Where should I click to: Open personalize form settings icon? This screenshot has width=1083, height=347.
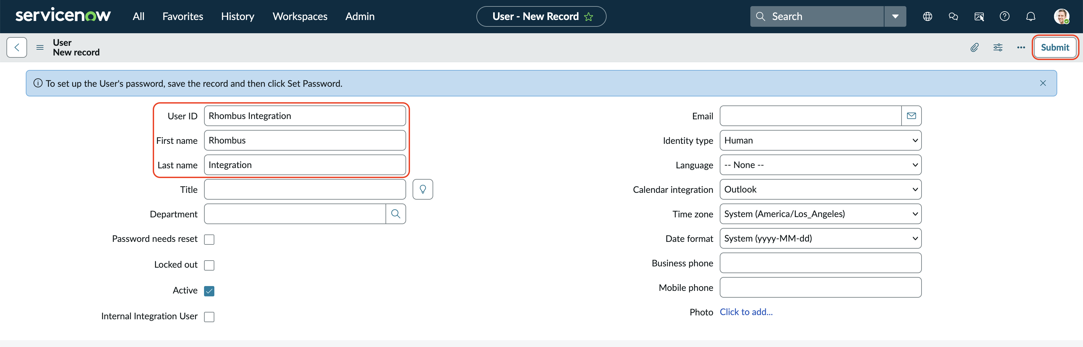coord(998,47)
